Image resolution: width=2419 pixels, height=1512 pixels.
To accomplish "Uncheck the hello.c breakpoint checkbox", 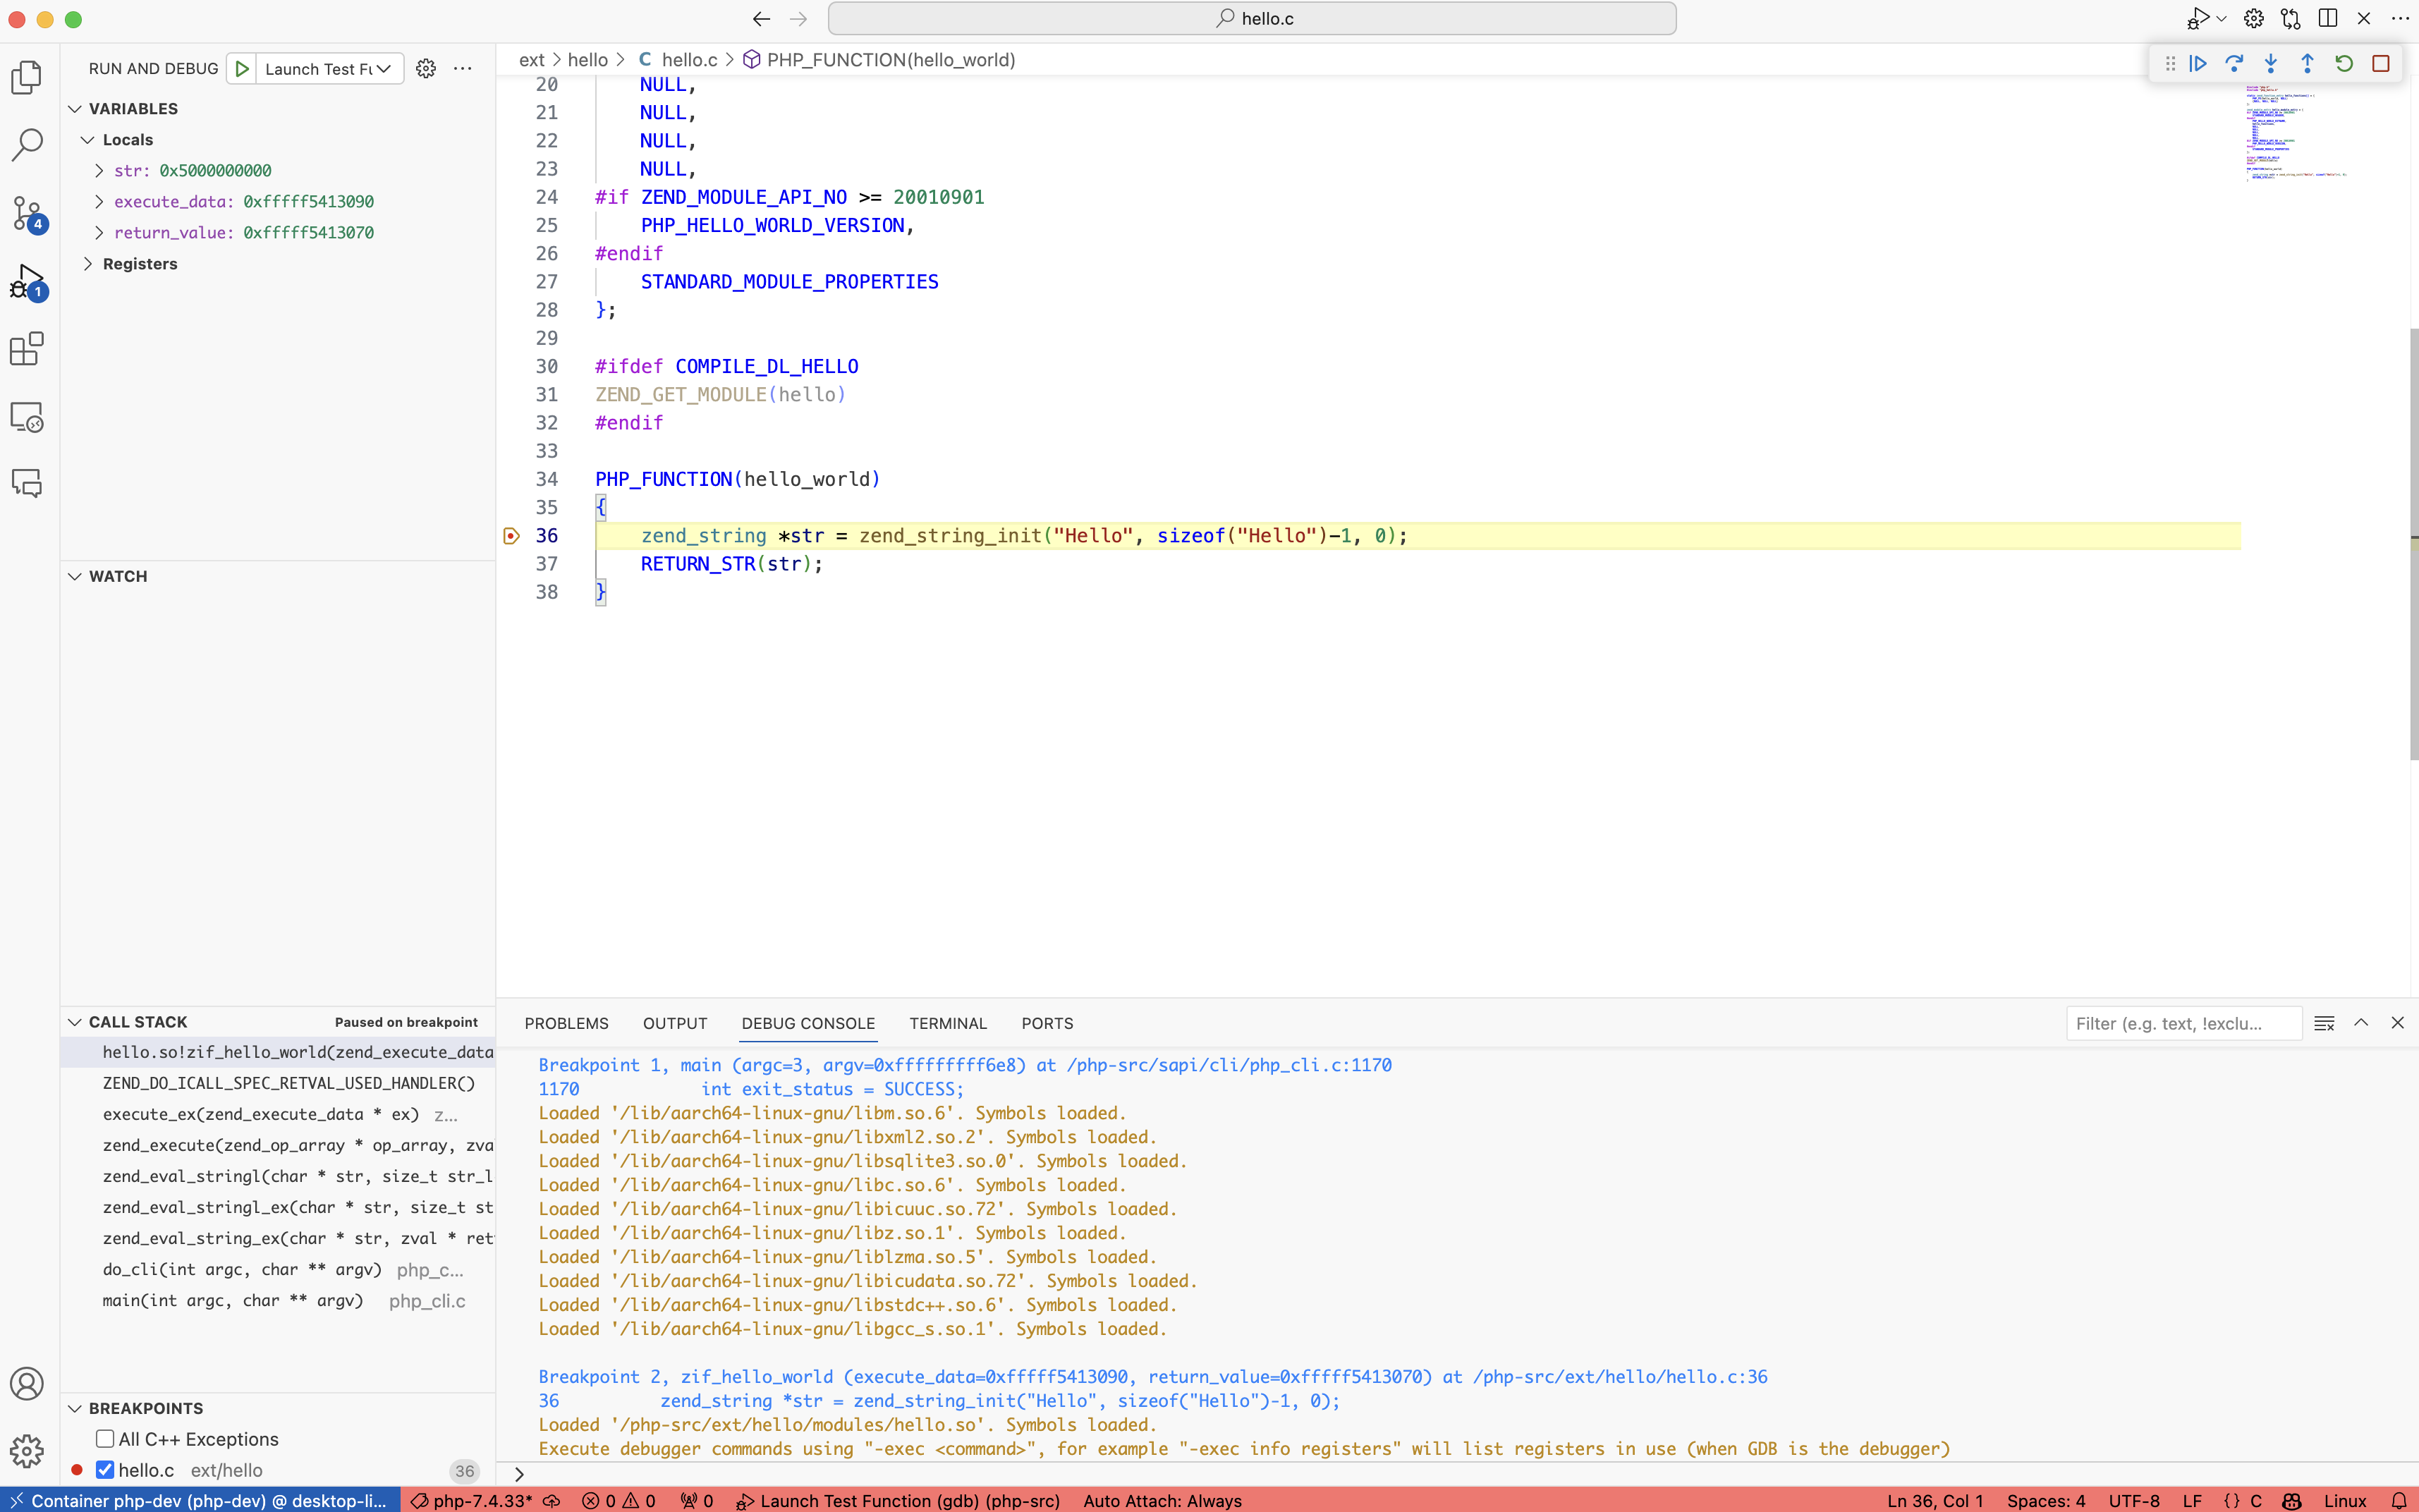I will [x=105, y=1470].
